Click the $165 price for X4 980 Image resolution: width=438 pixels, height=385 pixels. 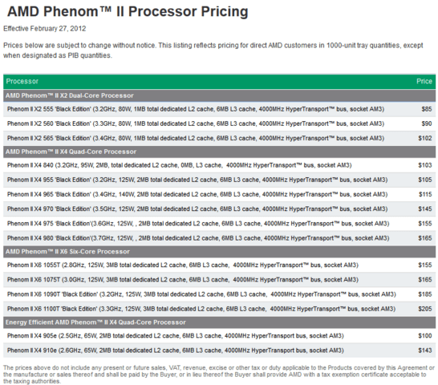tap(425, 238)
